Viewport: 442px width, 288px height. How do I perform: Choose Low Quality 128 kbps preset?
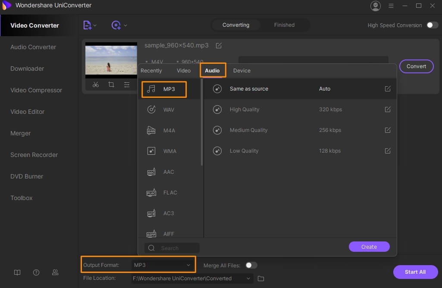pyautogui.click(x=300, y=151)
